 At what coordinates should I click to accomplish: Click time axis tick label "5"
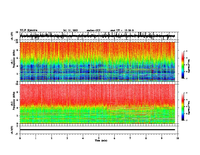coord(99,138)
